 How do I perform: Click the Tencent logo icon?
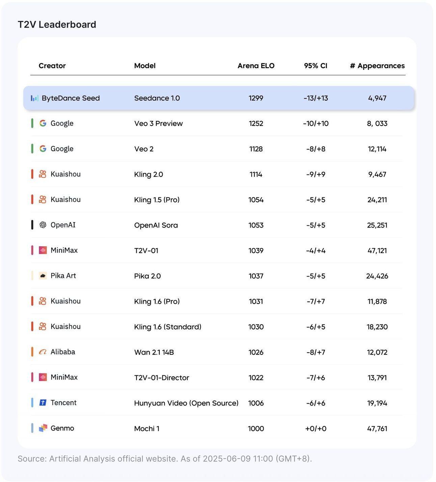(43, 403)
